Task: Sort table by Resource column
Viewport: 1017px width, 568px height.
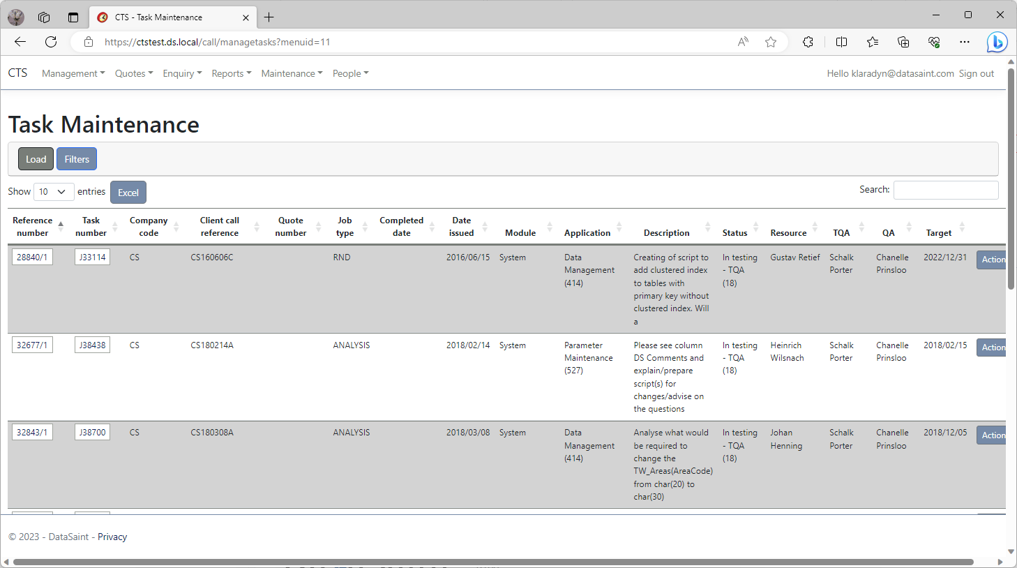Action: [x=794, y=227]
